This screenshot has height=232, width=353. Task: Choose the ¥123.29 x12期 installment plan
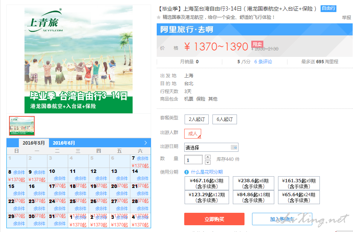(207, 197)
